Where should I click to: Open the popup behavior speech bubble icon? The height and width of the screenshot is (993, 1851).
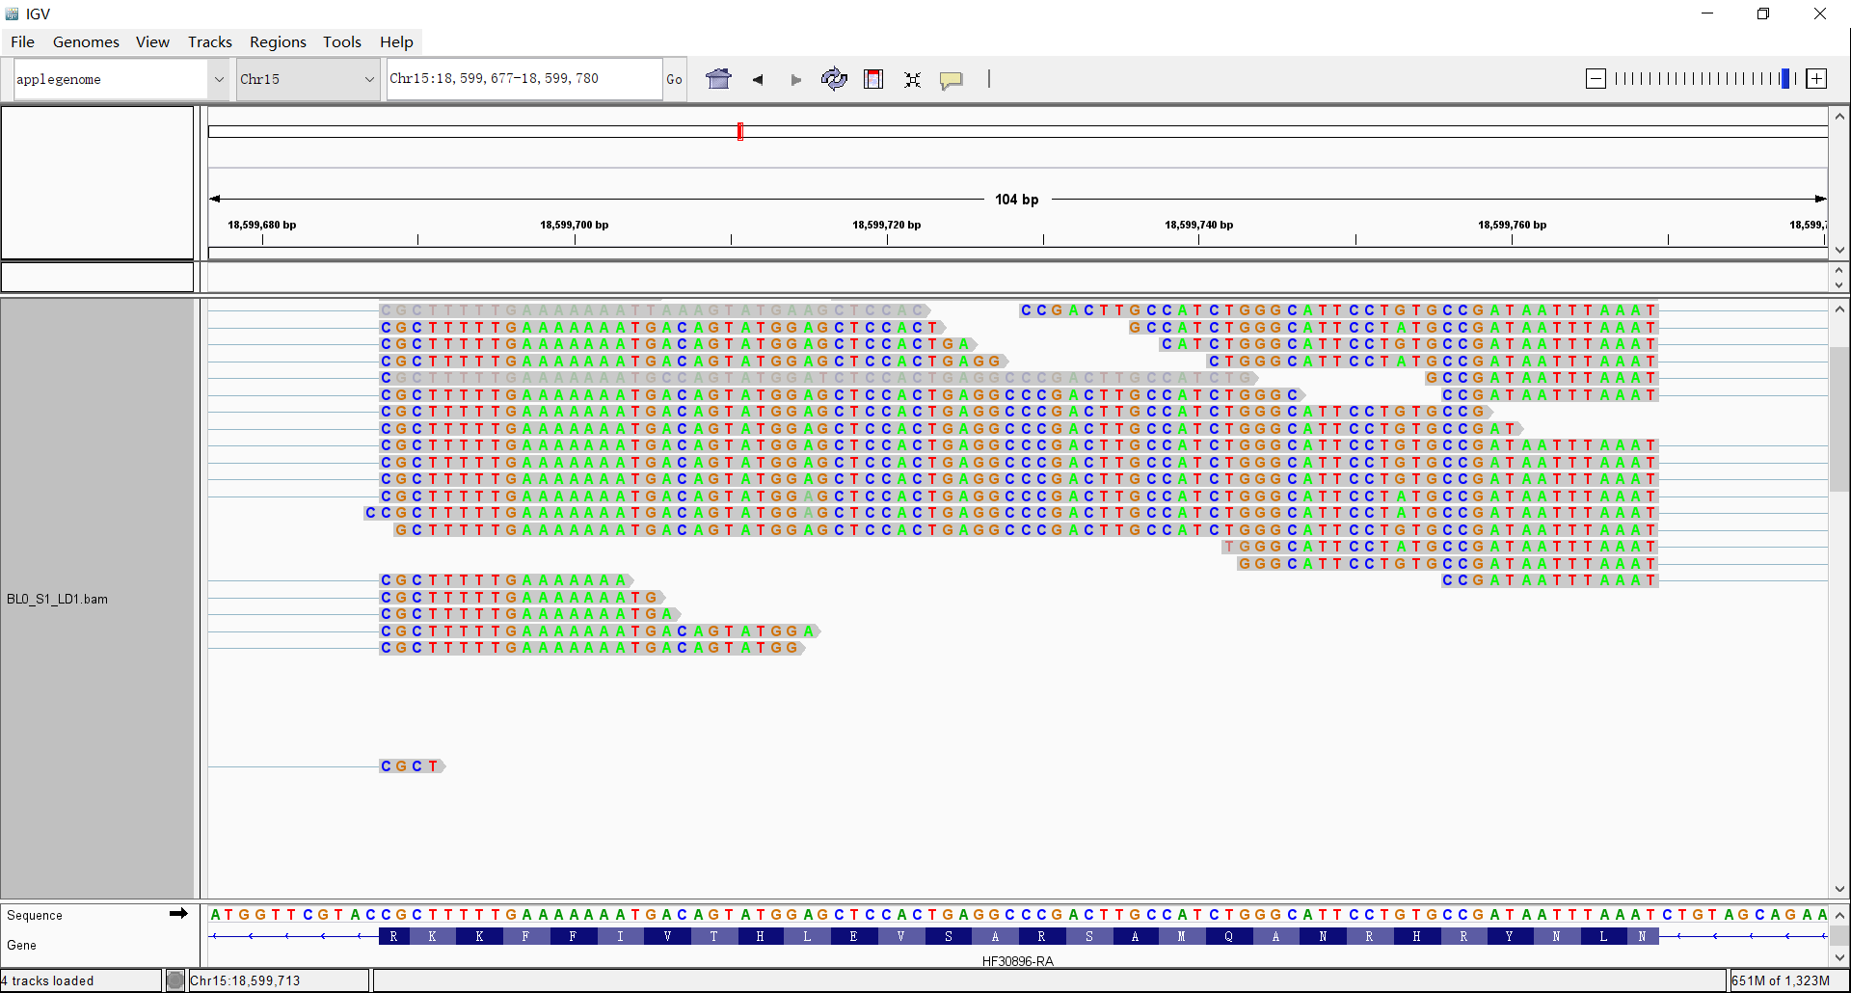coord(951,80)
